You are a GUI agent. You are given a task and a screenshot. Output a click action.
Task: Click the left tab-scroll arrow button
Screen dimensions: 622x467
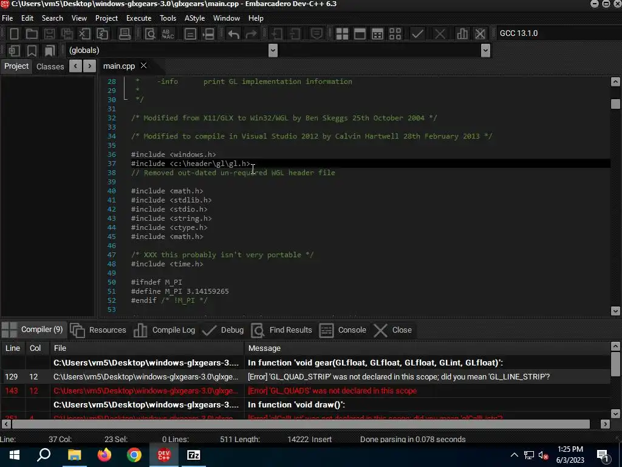coord(75,66)
